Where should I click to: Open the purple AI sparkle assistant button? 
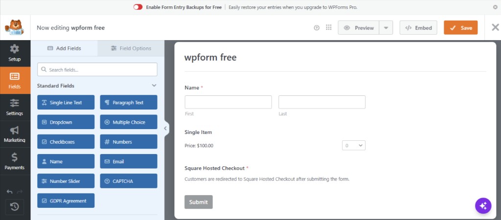pyautogui.click(x=483, y=205)
